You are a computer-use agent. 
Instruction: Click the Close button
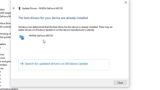tap(120, 83)
